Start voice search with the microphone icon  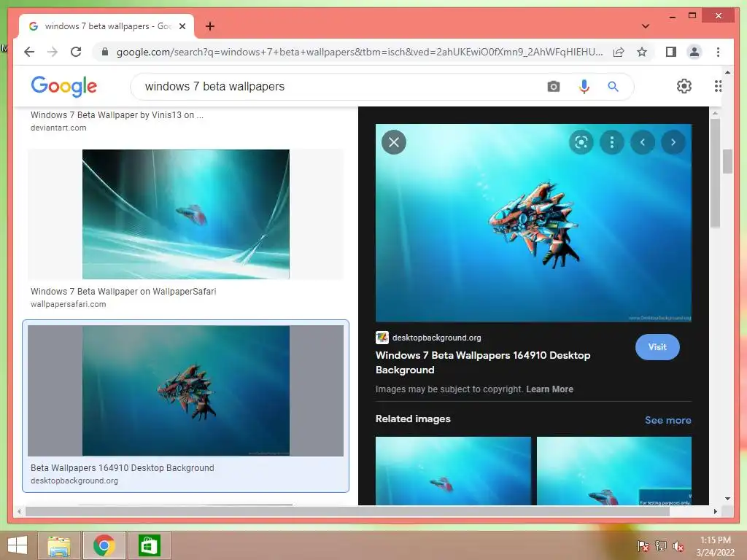coord(584,87)
